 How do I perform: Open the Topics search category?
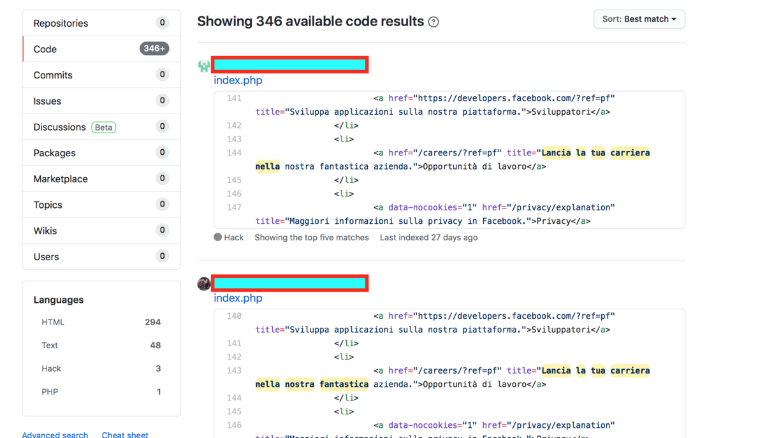point(101,205)
